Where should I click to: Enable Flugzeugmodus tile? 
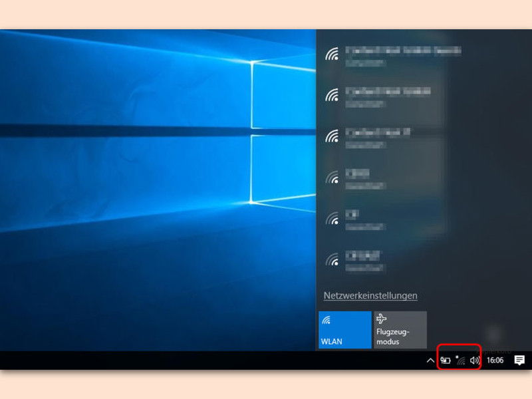[x=400, y=329]
